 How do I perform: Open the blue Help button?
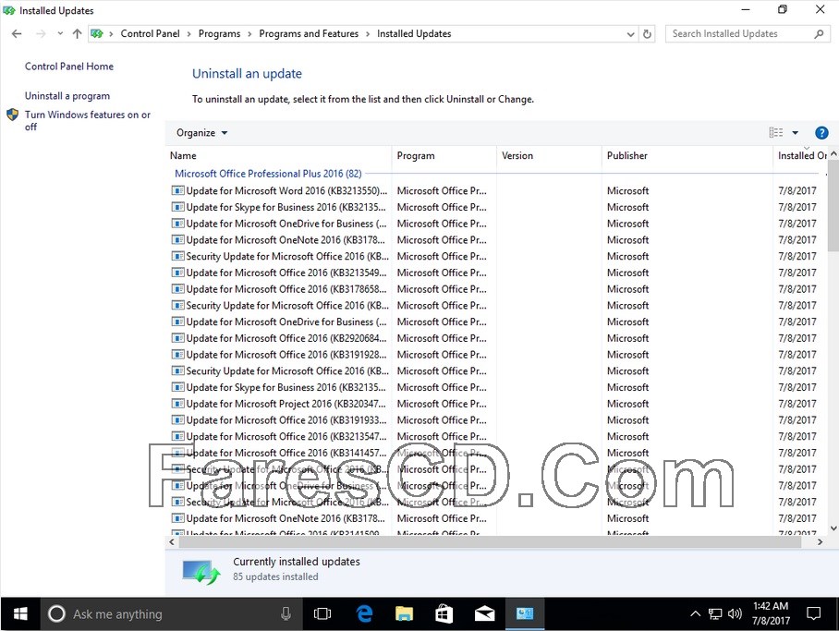coord(821,133)
